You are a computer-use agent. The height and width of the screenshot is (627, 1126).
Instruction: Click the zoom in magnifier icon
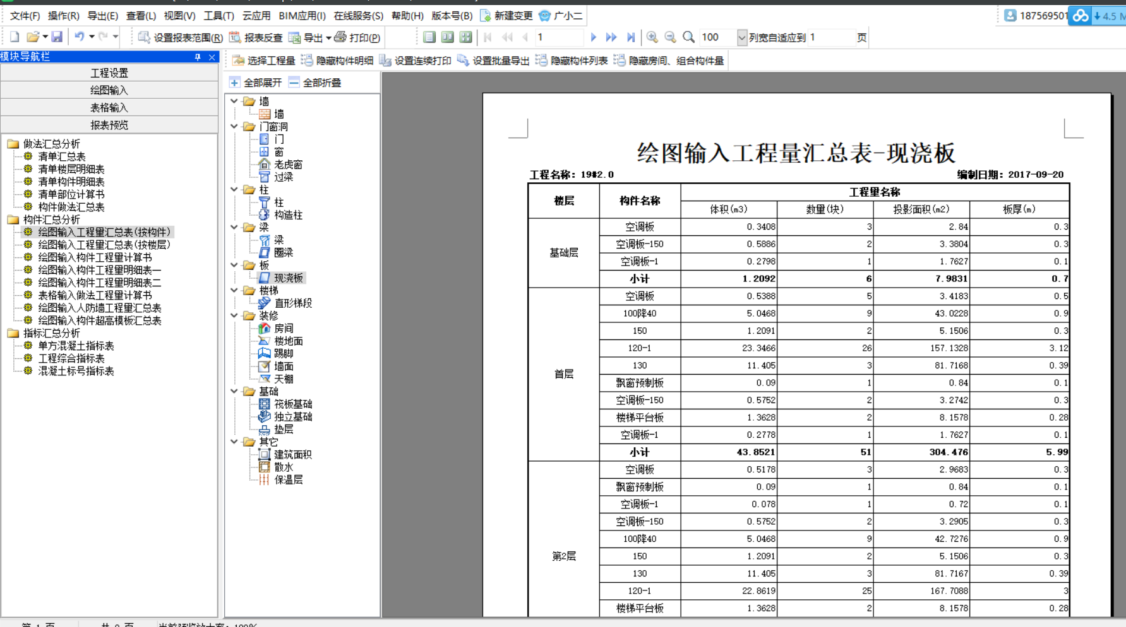652,37
